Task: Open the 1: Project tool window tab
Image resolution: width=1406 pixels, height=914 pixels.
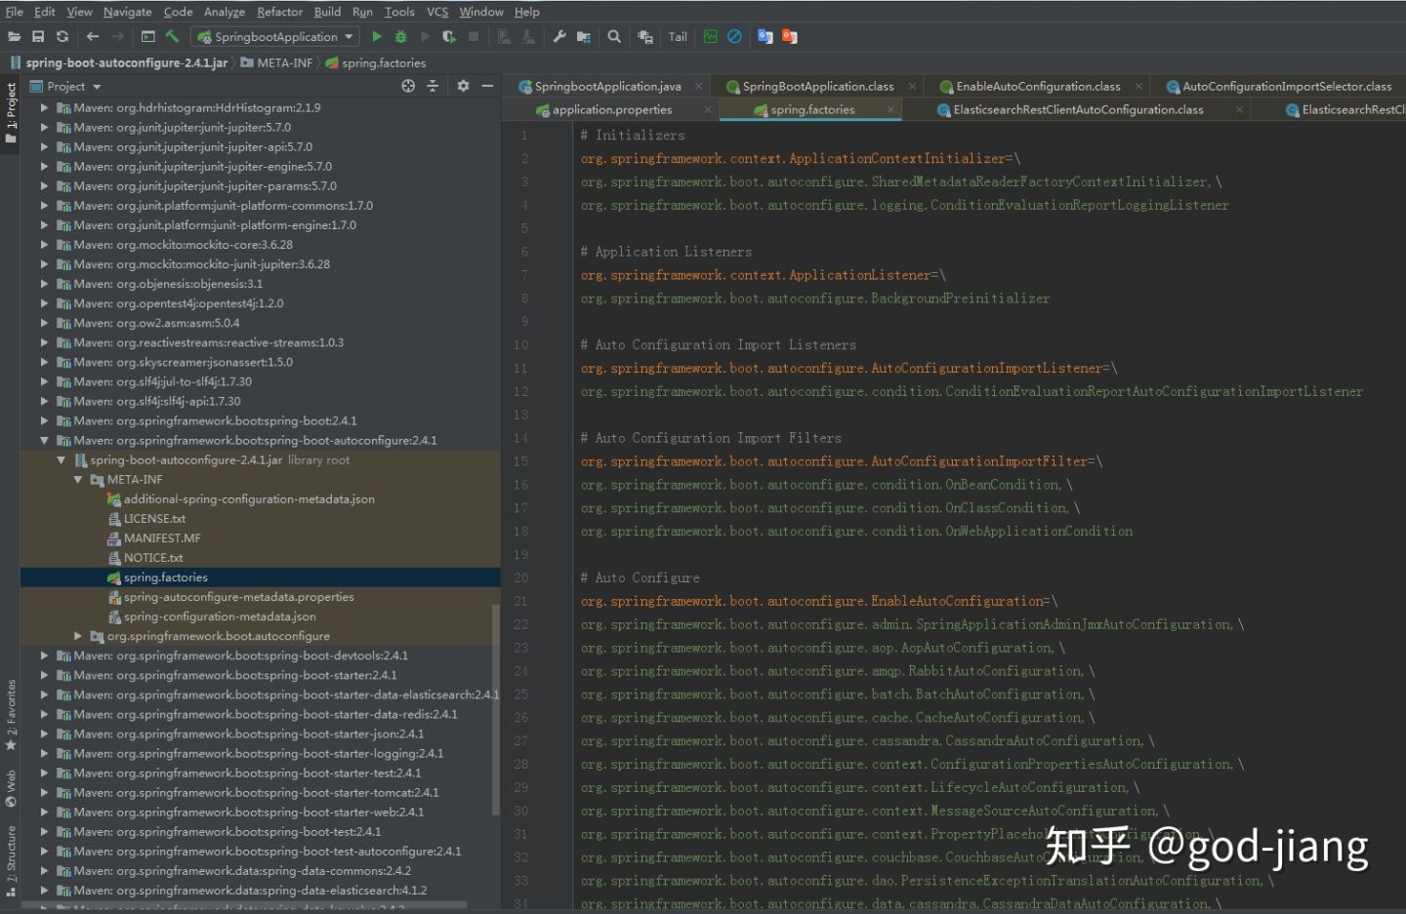Action: 10,112
